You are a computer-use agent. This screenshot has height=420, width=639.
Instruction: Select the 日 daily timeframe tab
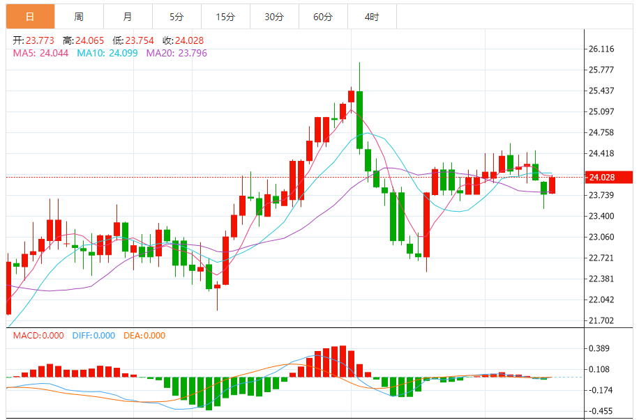[30, 17]
